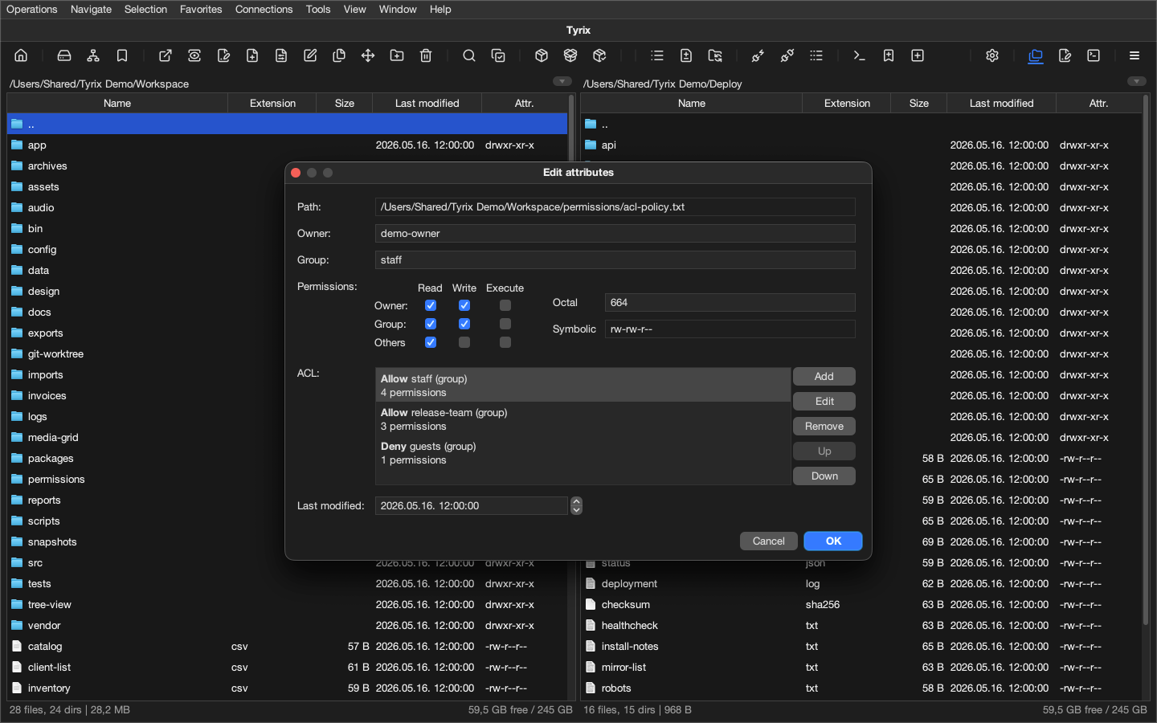The height and width of the screenshot is (723, 1157).
Task: Sort right pane by Size column
Action: pos(919,103)
